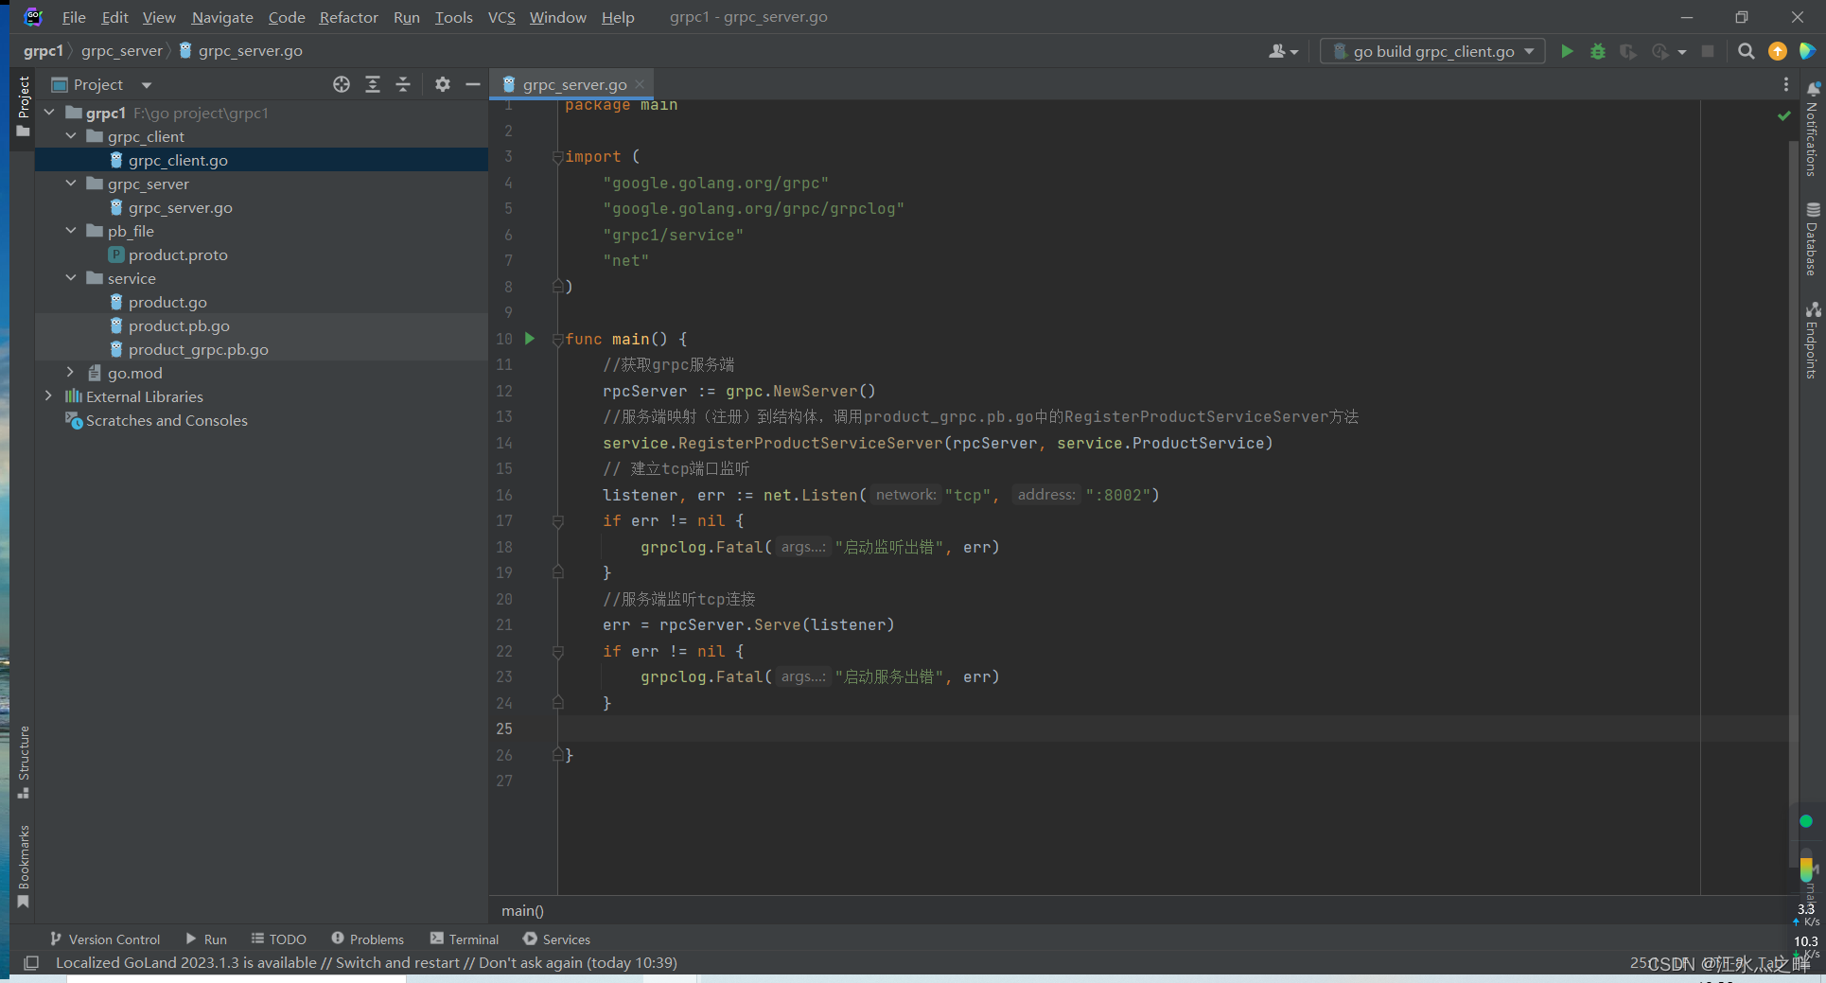Open the Structure side panel
The image size is (1826, 983).
point(24,763)
